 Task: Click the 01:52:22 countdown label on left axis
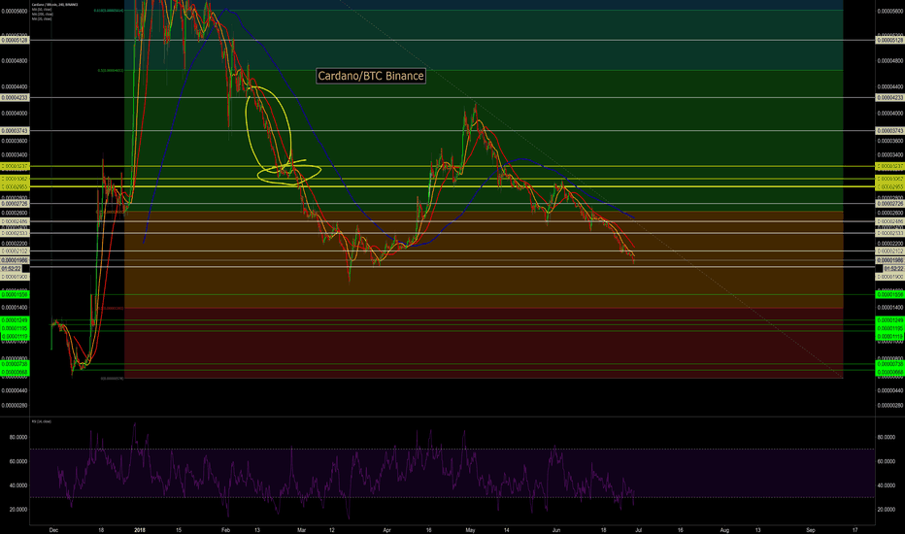[x=11, y=269]
